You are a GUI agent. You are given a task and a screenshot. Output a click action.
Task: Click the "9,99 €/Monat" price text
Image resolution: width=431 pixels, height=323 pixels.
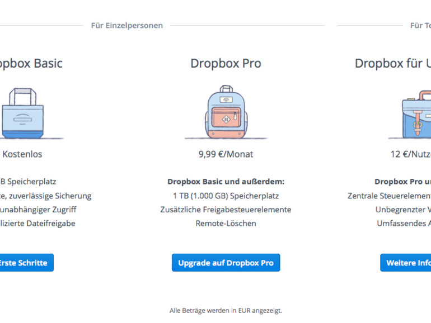click(x=226, y=154)
